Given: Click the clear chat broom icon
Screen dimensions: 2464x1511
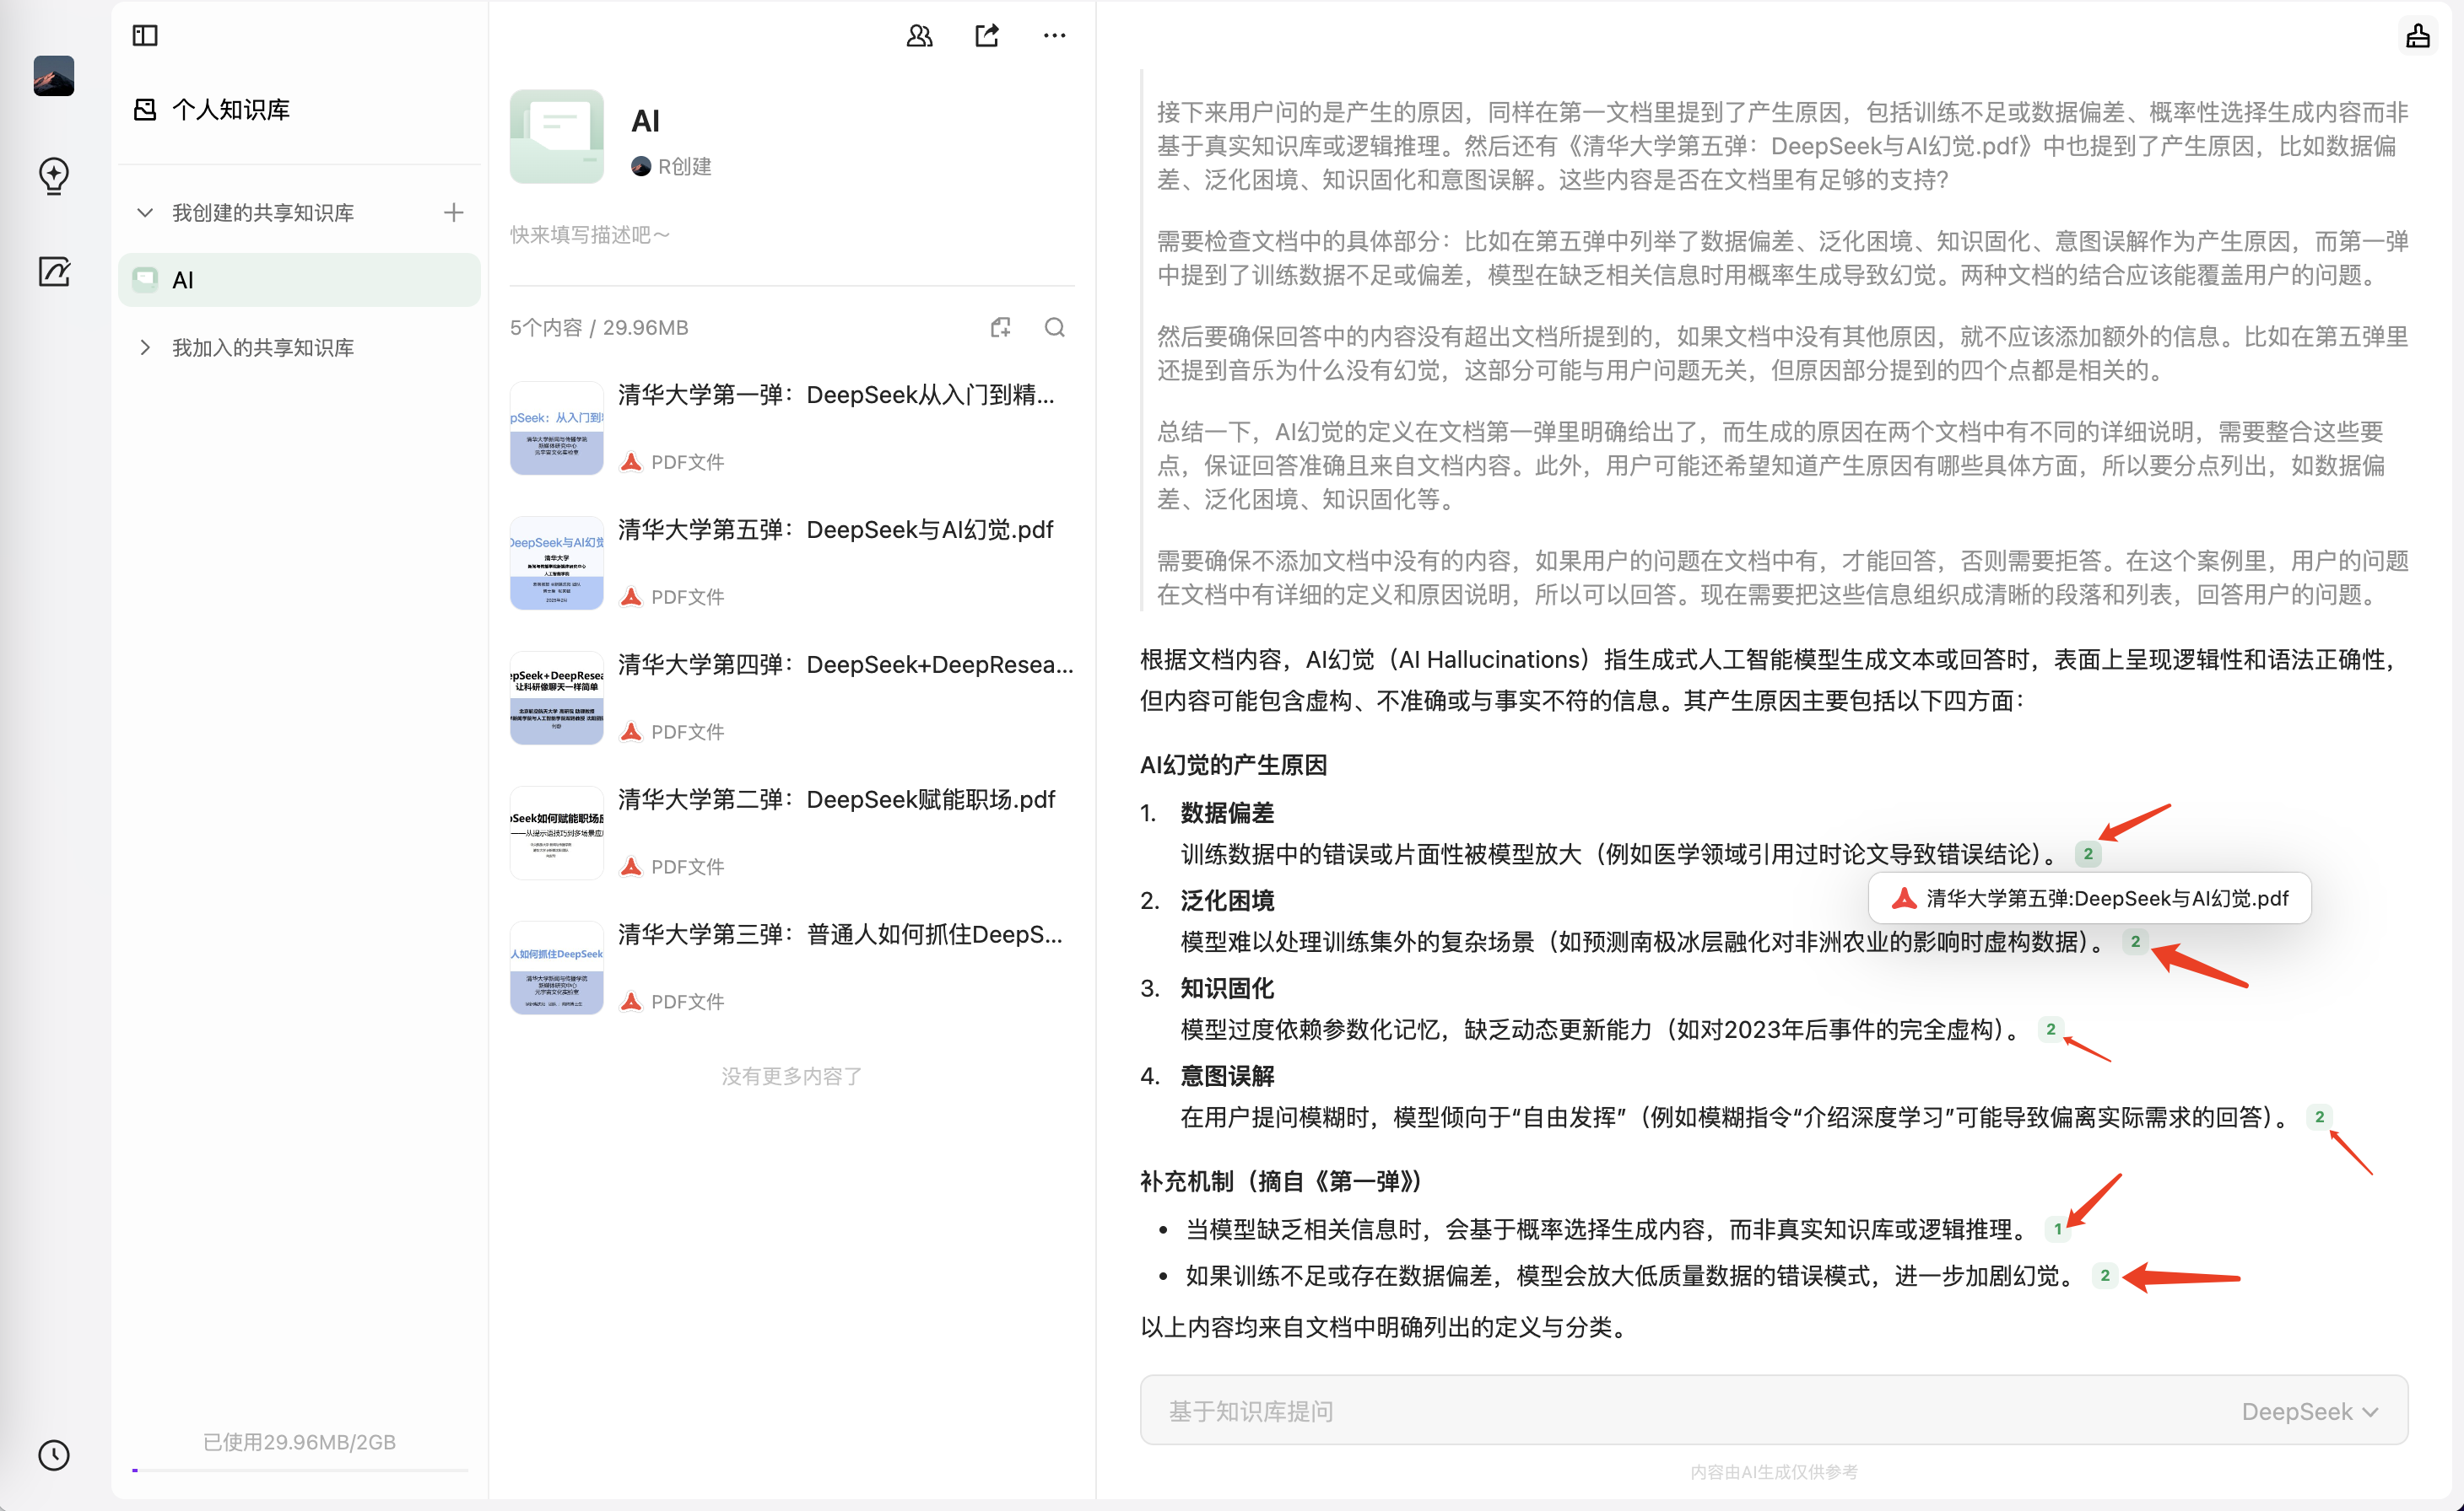Looking at the screenshot, I should pos(2417,36).
